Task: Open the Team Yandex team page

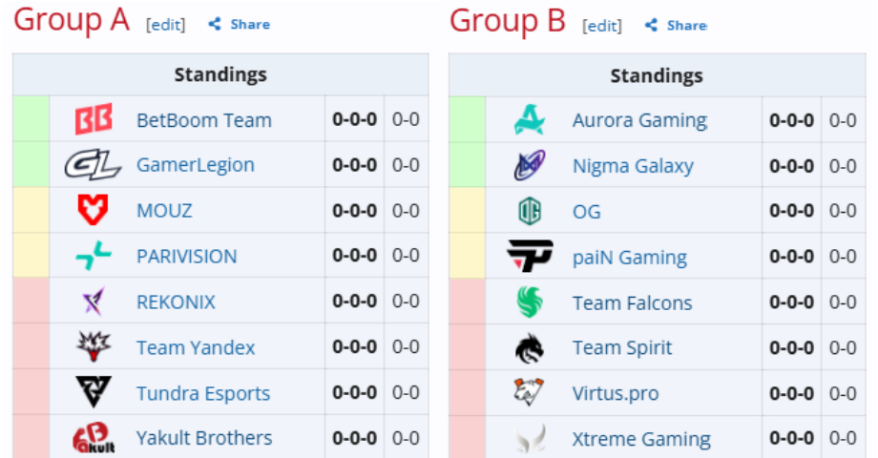Action: click(196, 347)
